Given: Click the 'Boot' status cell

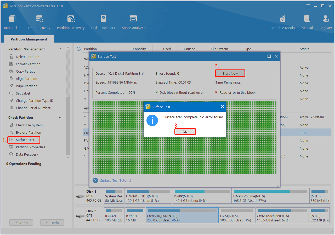Looking at the screenshot, I should [x=303, y=133].
